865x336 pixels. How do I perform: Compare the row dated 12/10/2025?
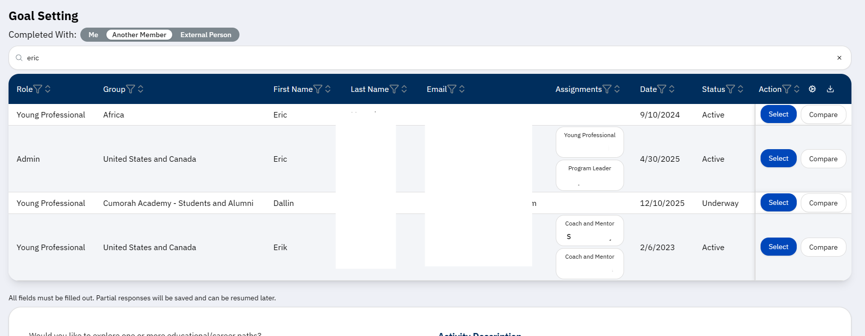(x=823, y=202)
